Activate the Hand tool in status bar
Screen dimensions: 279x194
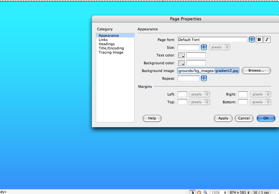199,192
